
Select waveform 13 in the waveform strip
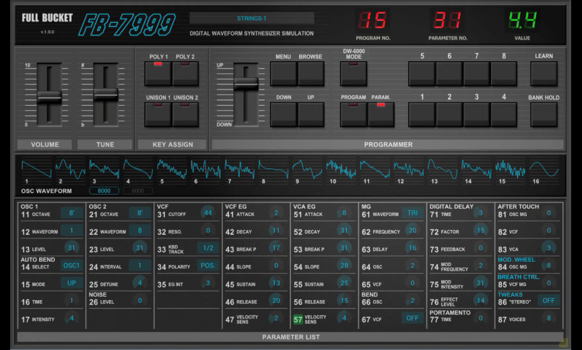(443, 168)
